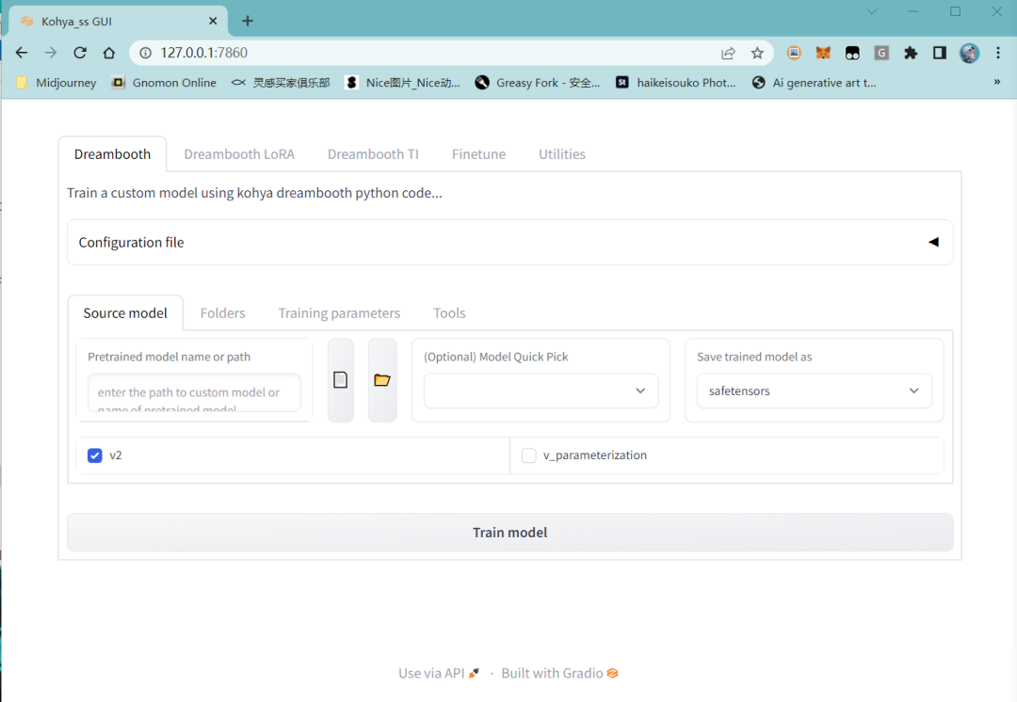The width and height of the screenshot is (1017, 702).
Task: Bookmark page with the star icon
Action: [757, 53]
